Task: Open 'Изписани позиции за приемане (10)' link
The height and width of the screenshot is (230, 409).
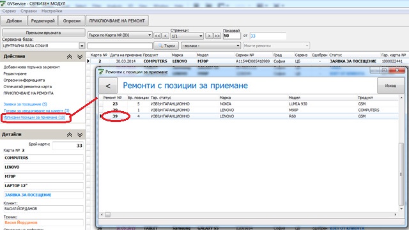Action: 35,118
